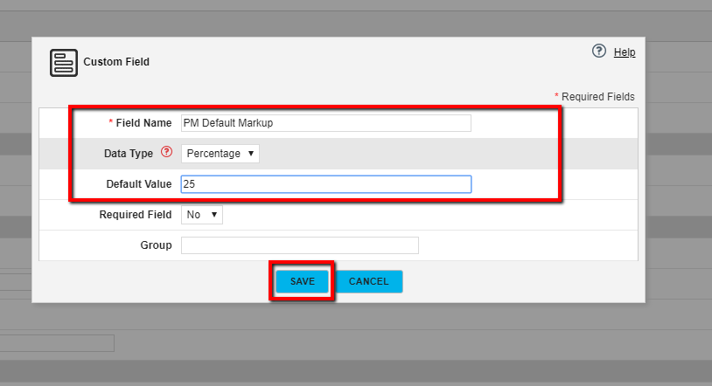Click the red help icon beside Data Type

[x=167, y=153]
